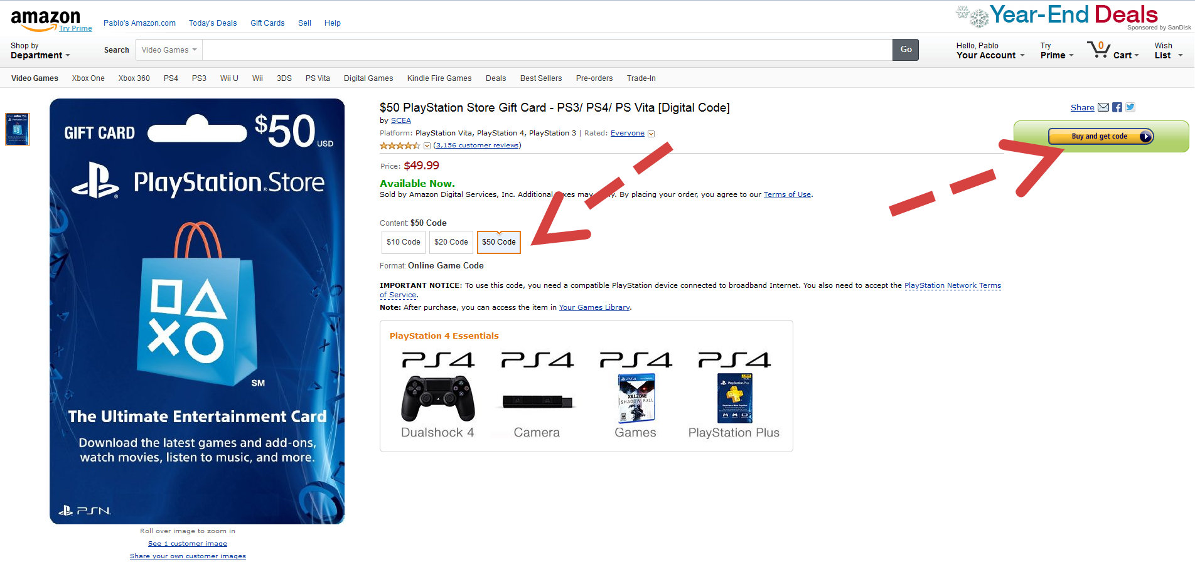Select the $10 Code option

[x=404, y=242]
